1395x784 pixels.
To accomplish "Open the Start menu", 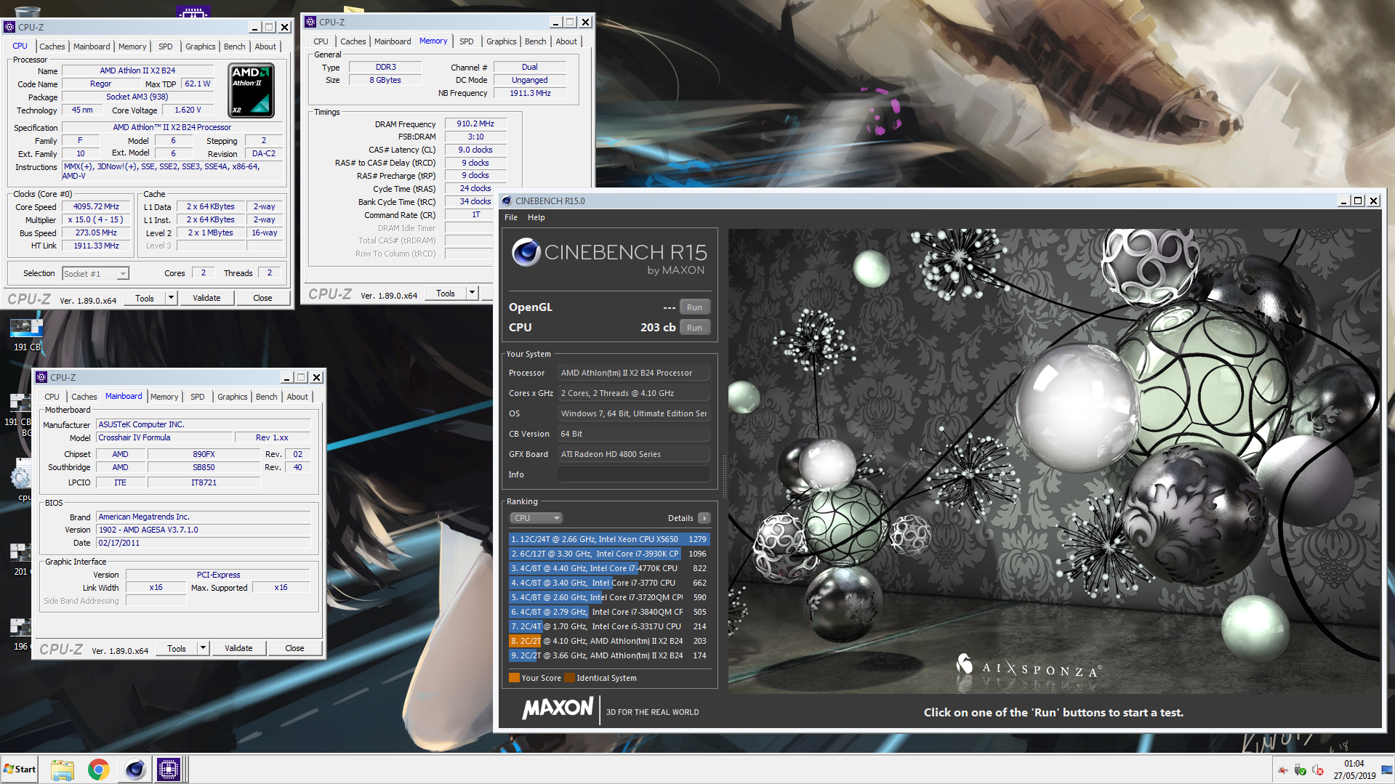I will click(20, 769).
